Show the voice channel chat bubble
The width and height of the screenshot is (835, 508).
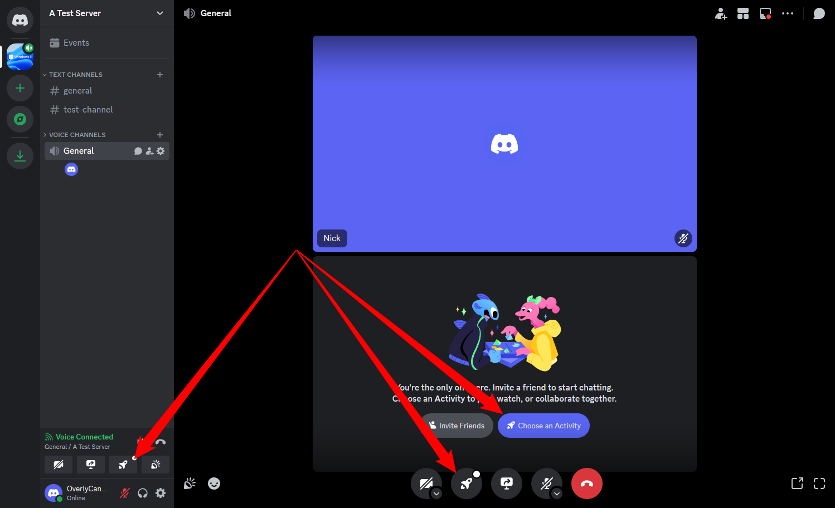tap(819, 13)
